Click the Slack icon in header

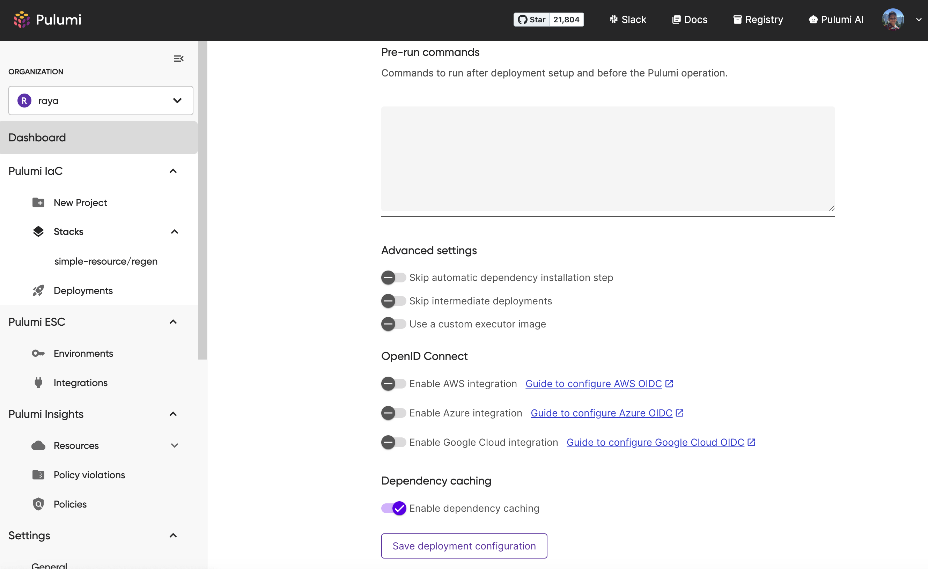click(x=613, y=19)
